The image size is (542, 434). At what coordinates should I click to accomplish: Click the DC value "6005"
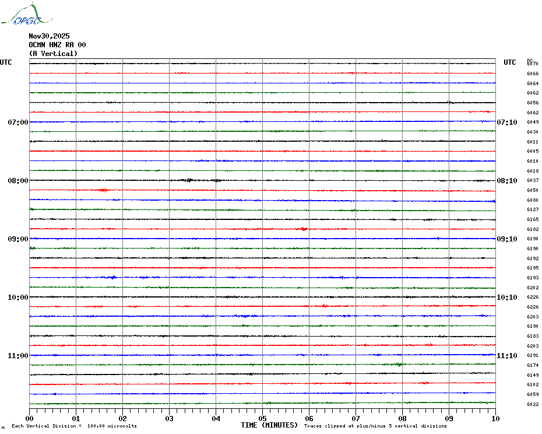pyautogui.click(x=533, y=151)
